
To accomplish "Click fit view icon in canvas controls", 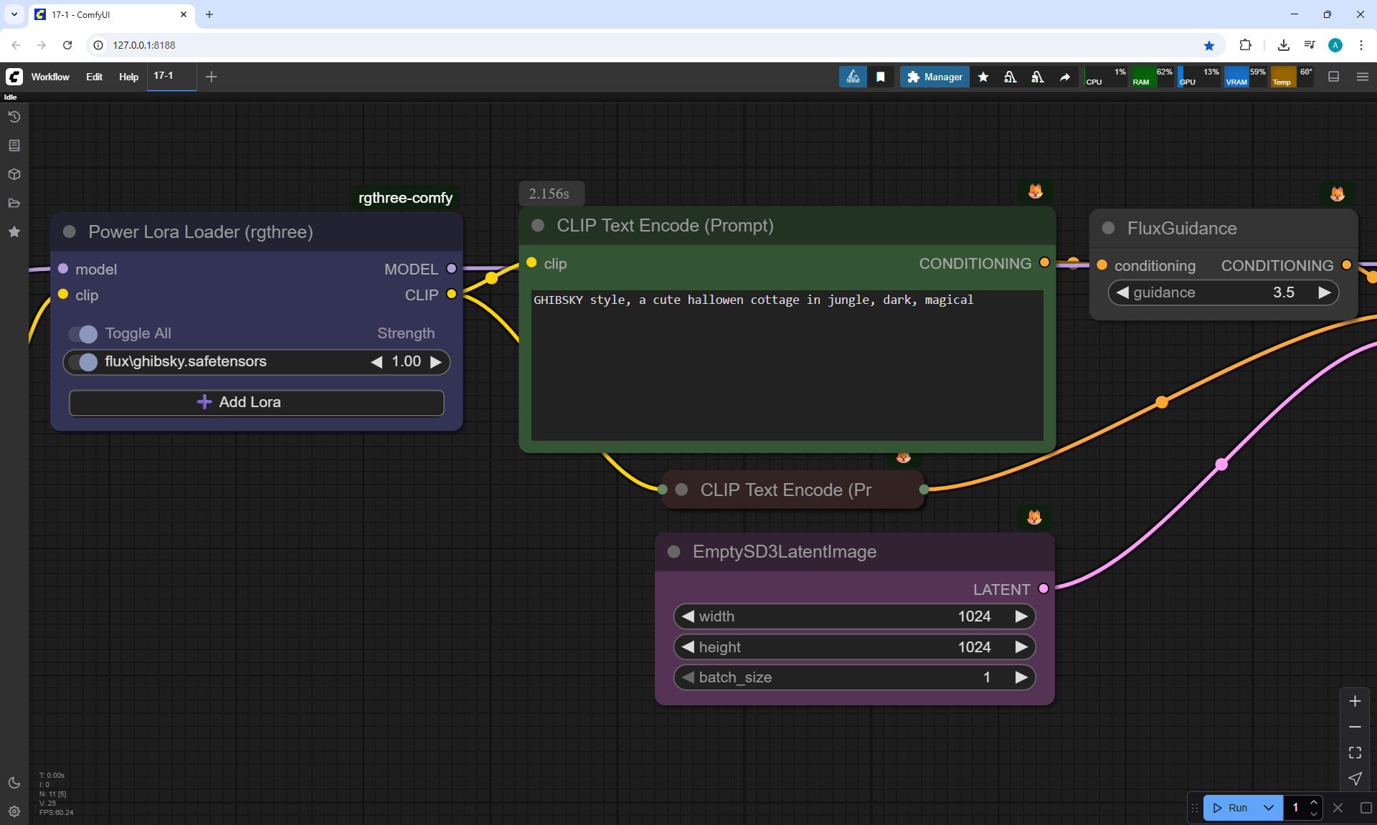I will (1355, 753).
